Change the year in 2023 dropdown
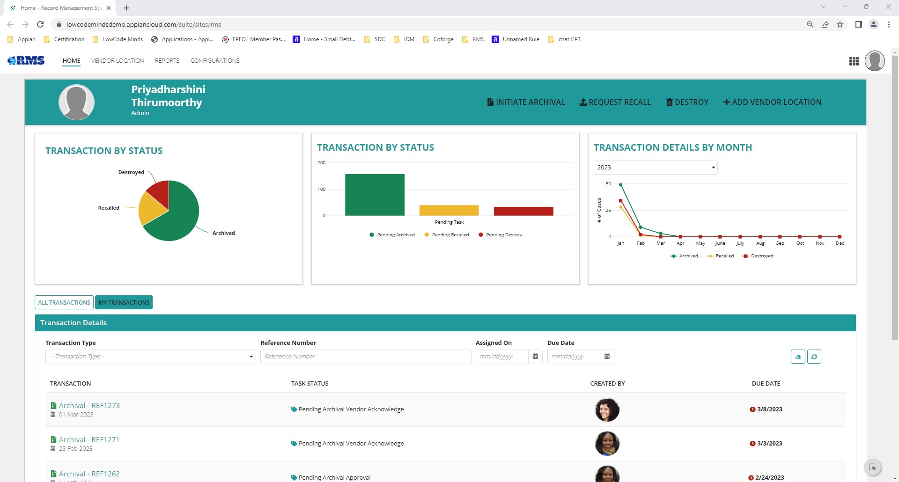The image size is (899, 482). (655, 167)
